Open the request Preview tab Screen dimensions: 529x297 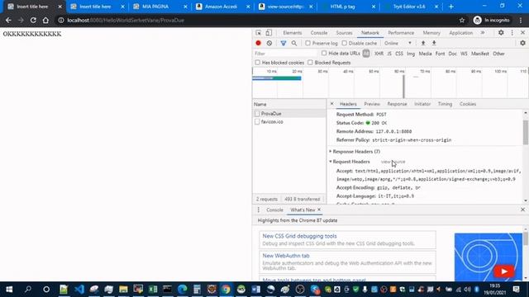372,104
